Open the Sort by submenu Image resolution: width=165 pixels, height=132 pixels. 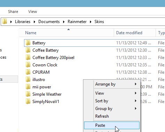(x=112, y=101)
